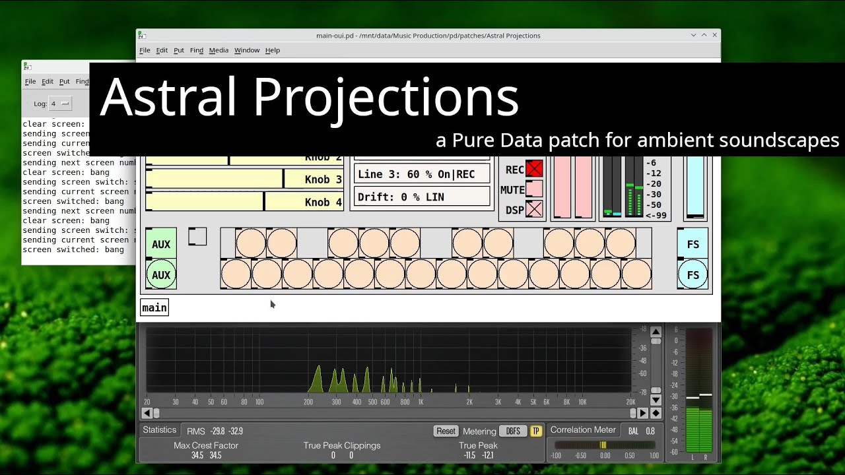Screen dimensions: 845x475
Task: Open Edit menu in Pd console window
Action: pos(48,82)
